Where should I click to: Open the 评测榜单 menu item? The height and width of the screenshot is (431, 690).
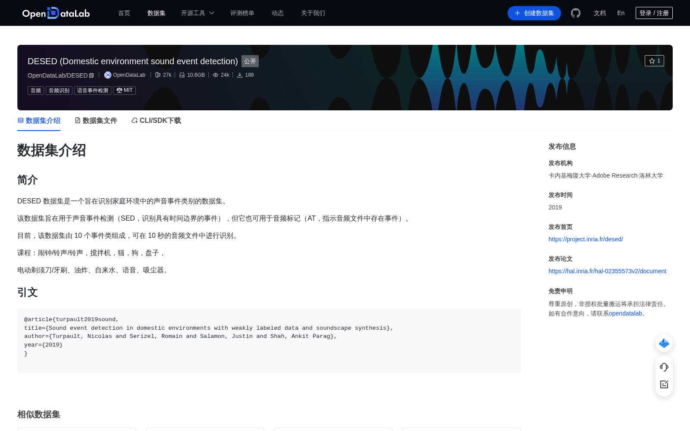[242, 13]
